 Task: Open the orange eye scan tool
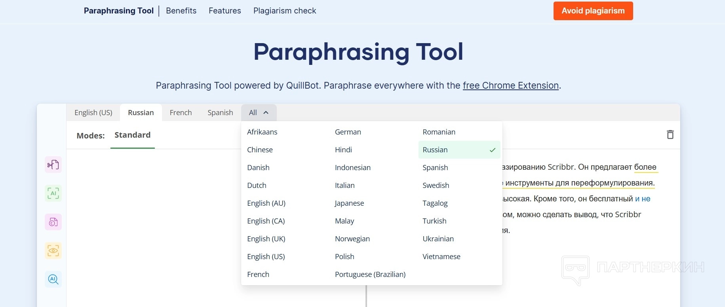[53, 250]
